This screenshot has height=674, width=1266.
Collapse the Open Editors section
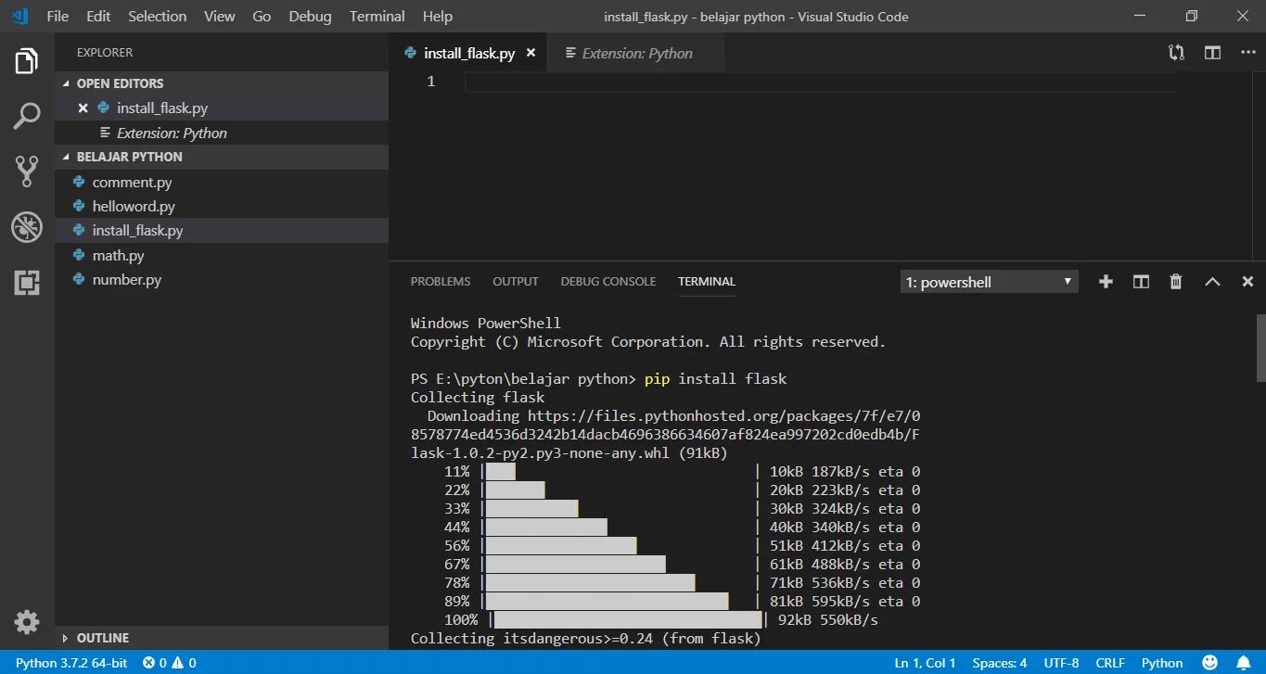pos(222,83)
